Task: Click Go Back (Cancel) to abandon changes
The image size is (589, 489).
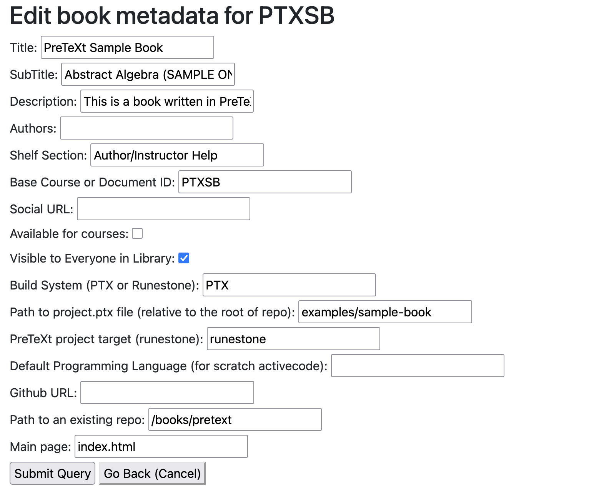Action: (x=152, y=473)
